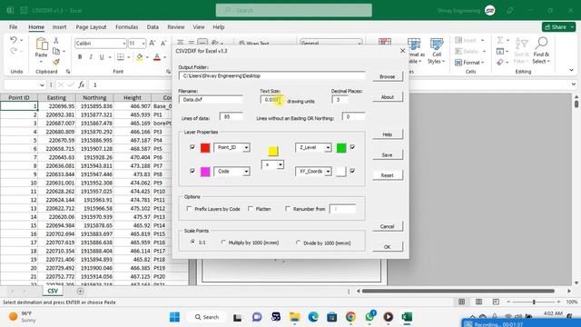Switch to Normal view icon in status bar
Viewport: 581px width, 327px height.
[462, 302]
